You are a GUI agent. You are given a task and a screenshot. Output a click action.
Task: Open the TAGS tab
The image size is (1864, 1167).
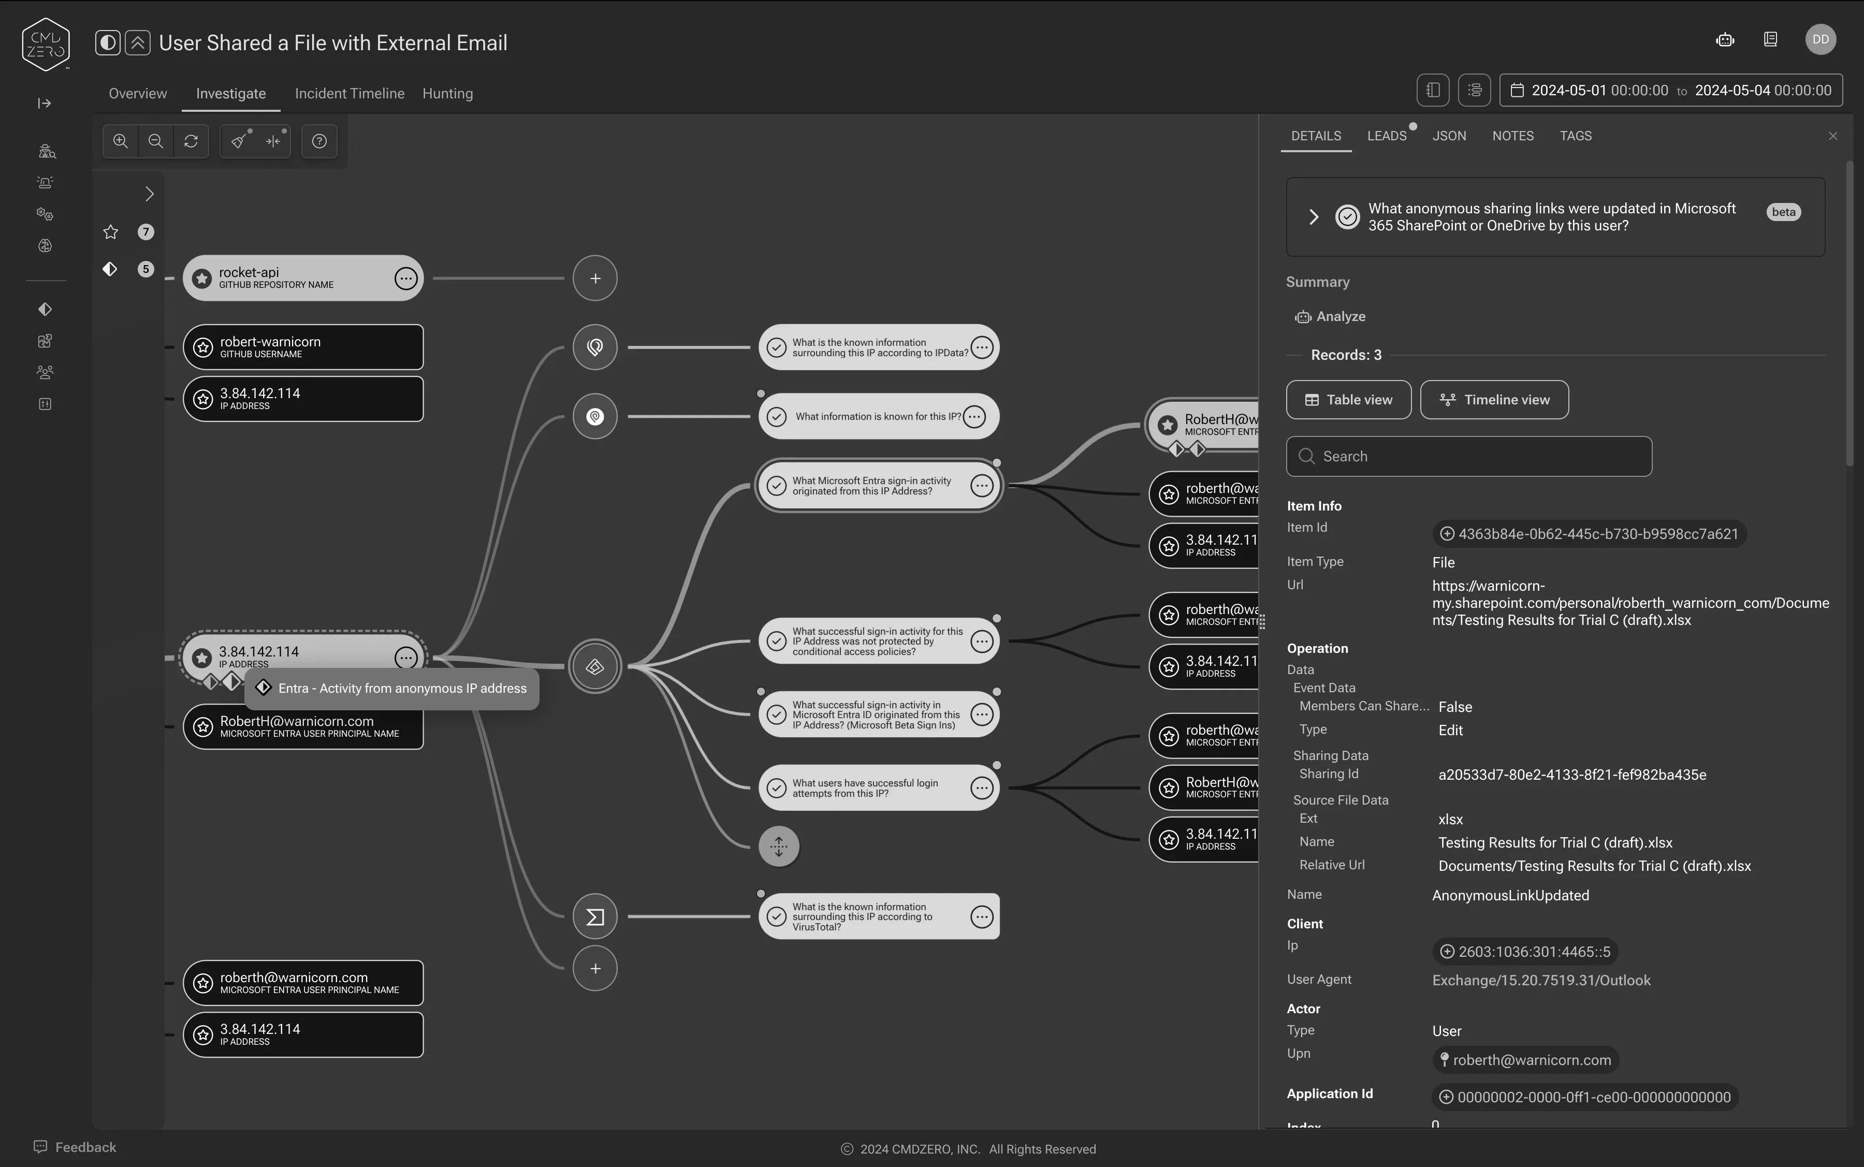point(1575,136)
